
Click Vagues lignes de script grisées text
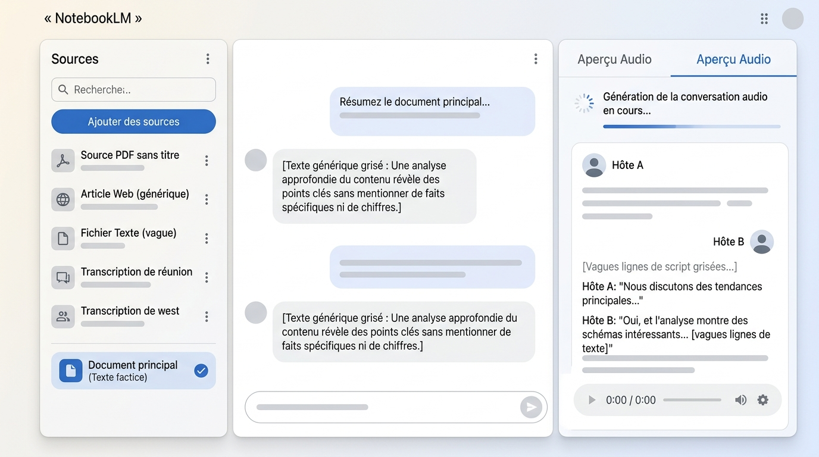(x=659, y=267)
